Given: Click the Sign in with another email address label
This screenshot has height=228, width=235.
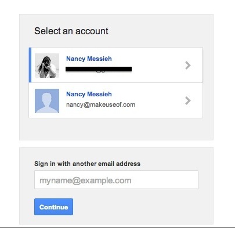Looking at the screenshot, I should 87,164.
